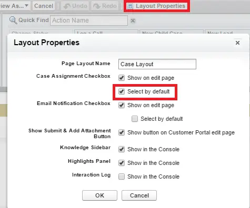Toggle Email Notification Show on edit page
Image resolution: width=250 pixels, height=208 pixels.
click(x=122, y=105)
